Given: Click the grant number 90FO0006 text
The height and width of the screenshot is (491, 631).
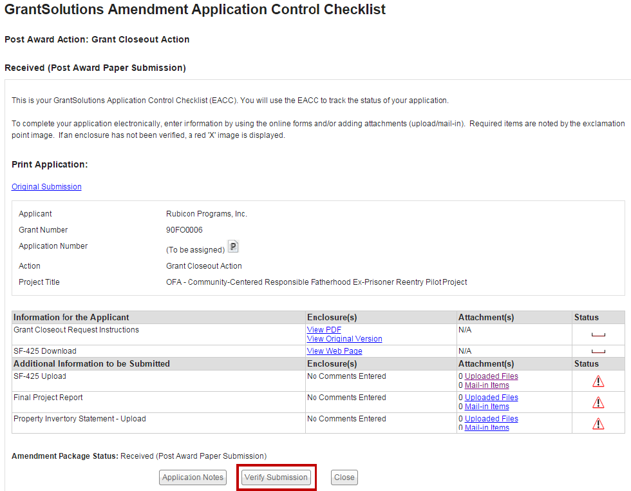Looking at the screenshot, I should pos(184,230).
